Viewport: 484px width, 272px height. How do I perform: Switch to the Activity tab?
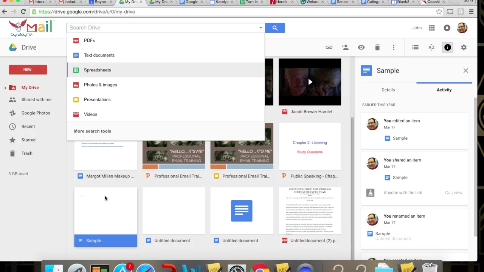click(444, 90)
